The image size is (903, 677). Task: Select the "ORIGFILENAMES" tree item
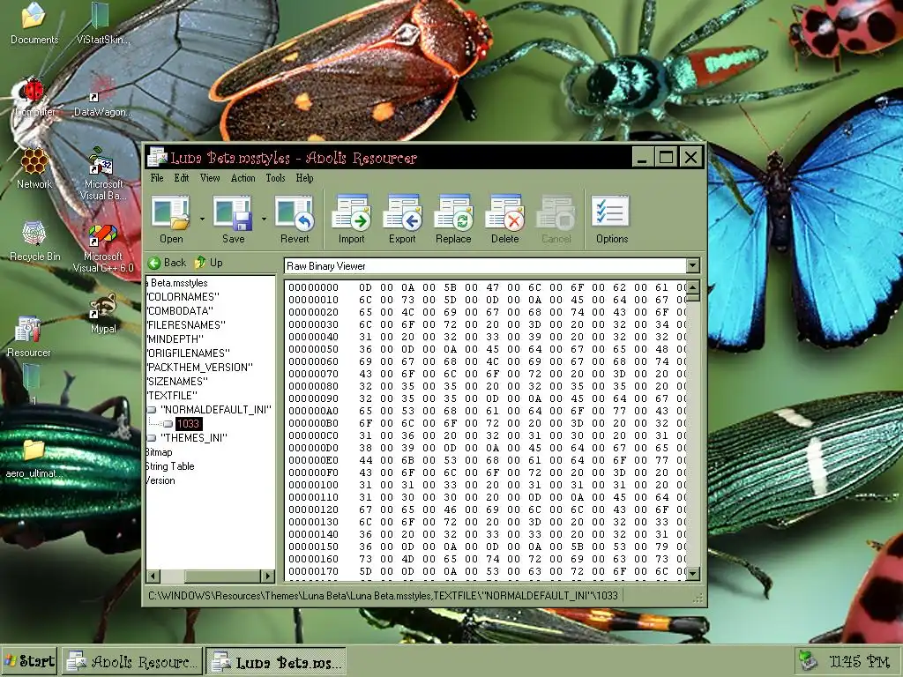(189, 353)
